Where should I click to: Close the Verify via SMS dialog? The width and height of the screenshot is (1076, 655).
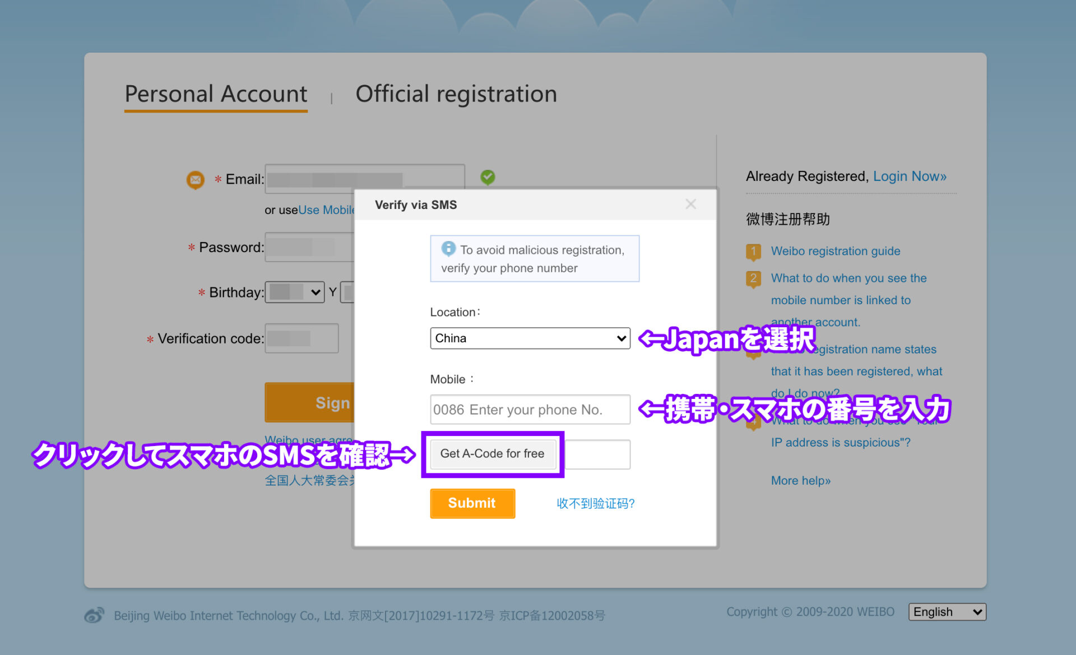pos(690,204)
